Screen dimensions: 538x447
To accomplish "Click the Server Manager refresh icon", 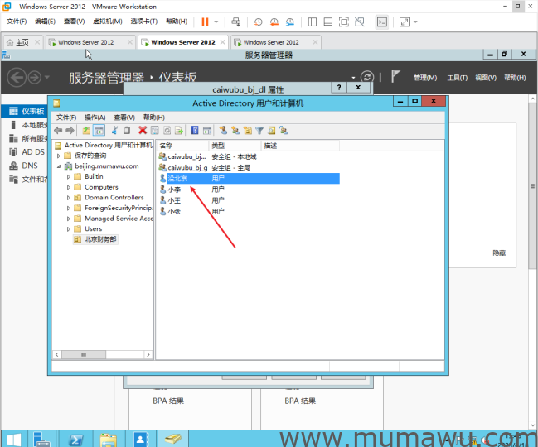I will point(367,77).
